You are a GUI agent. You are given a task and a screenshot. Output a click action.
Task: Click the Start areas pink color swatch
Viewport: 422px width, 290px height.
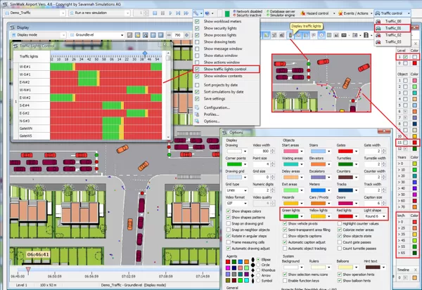290,151
